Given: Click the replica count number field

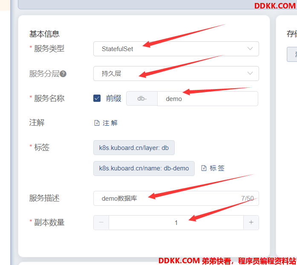Looking at the screenshot, I should pyautogui.click(x=176, y=222).
